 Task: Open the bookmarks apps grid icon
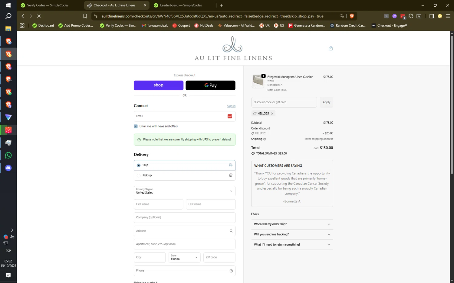(22, 26)
